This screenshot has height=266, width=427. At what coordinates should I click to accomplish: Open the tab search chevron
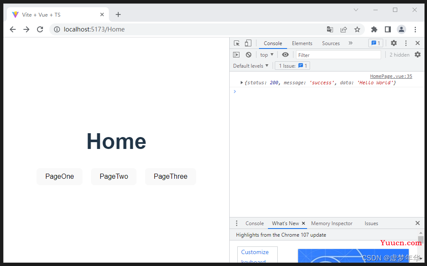(356, 10)
